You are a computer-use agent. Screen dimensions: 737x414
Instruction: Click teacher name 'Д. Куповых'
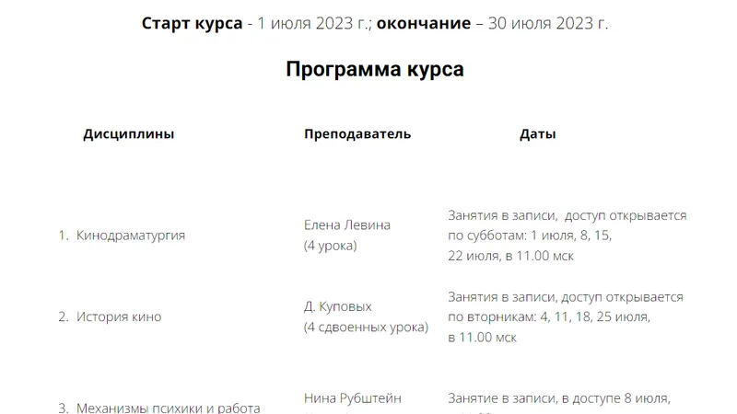coord(337,306)
